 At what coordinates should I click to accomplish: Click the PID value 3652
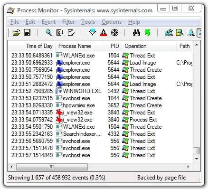113,105
